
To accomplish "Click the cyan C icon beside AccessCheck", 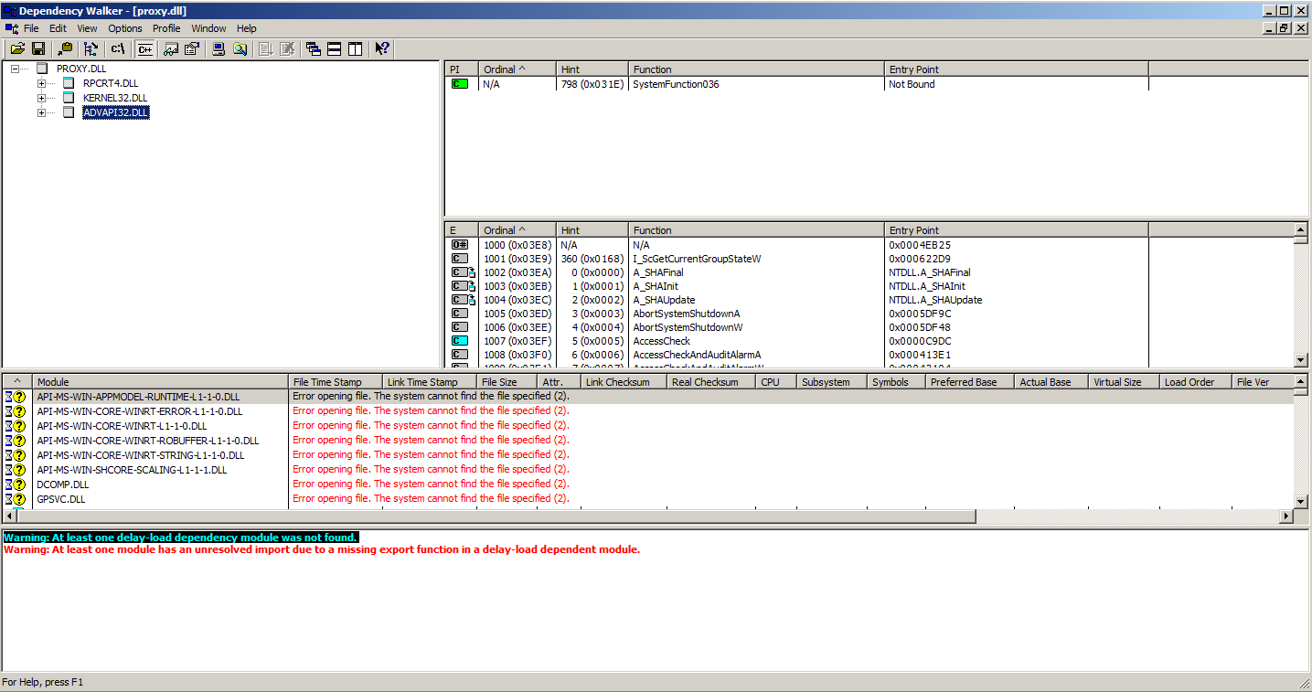I will [x=460, y=341].
